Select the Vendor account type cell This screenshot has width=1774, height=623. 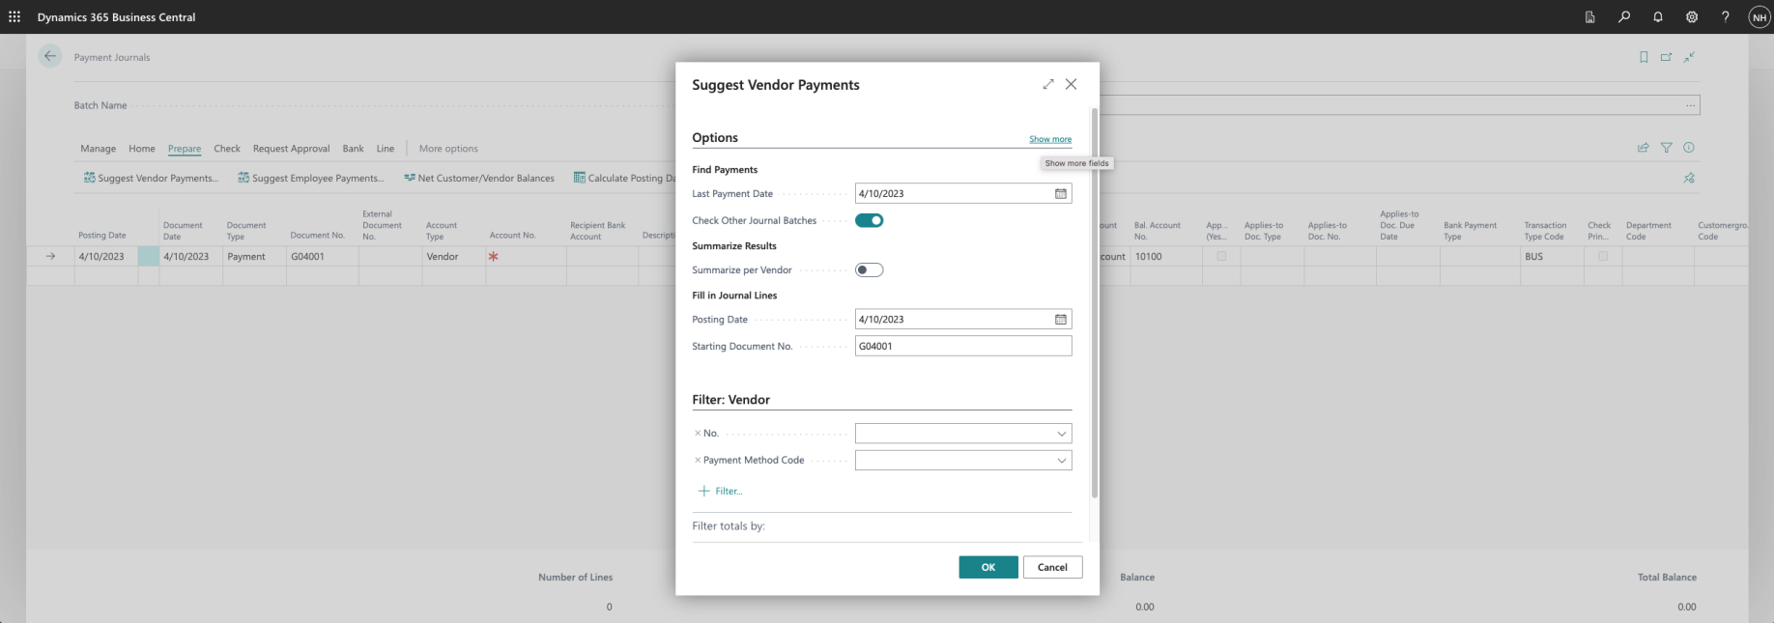[453, 256]
